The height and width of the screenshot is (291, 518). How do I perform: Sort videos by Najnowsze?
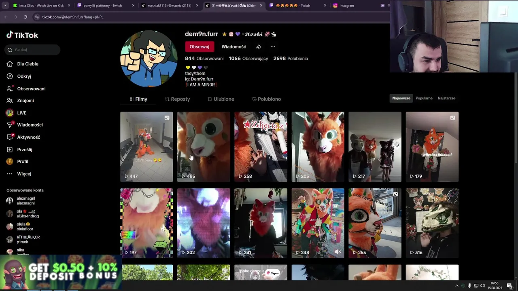coord(401,98)
